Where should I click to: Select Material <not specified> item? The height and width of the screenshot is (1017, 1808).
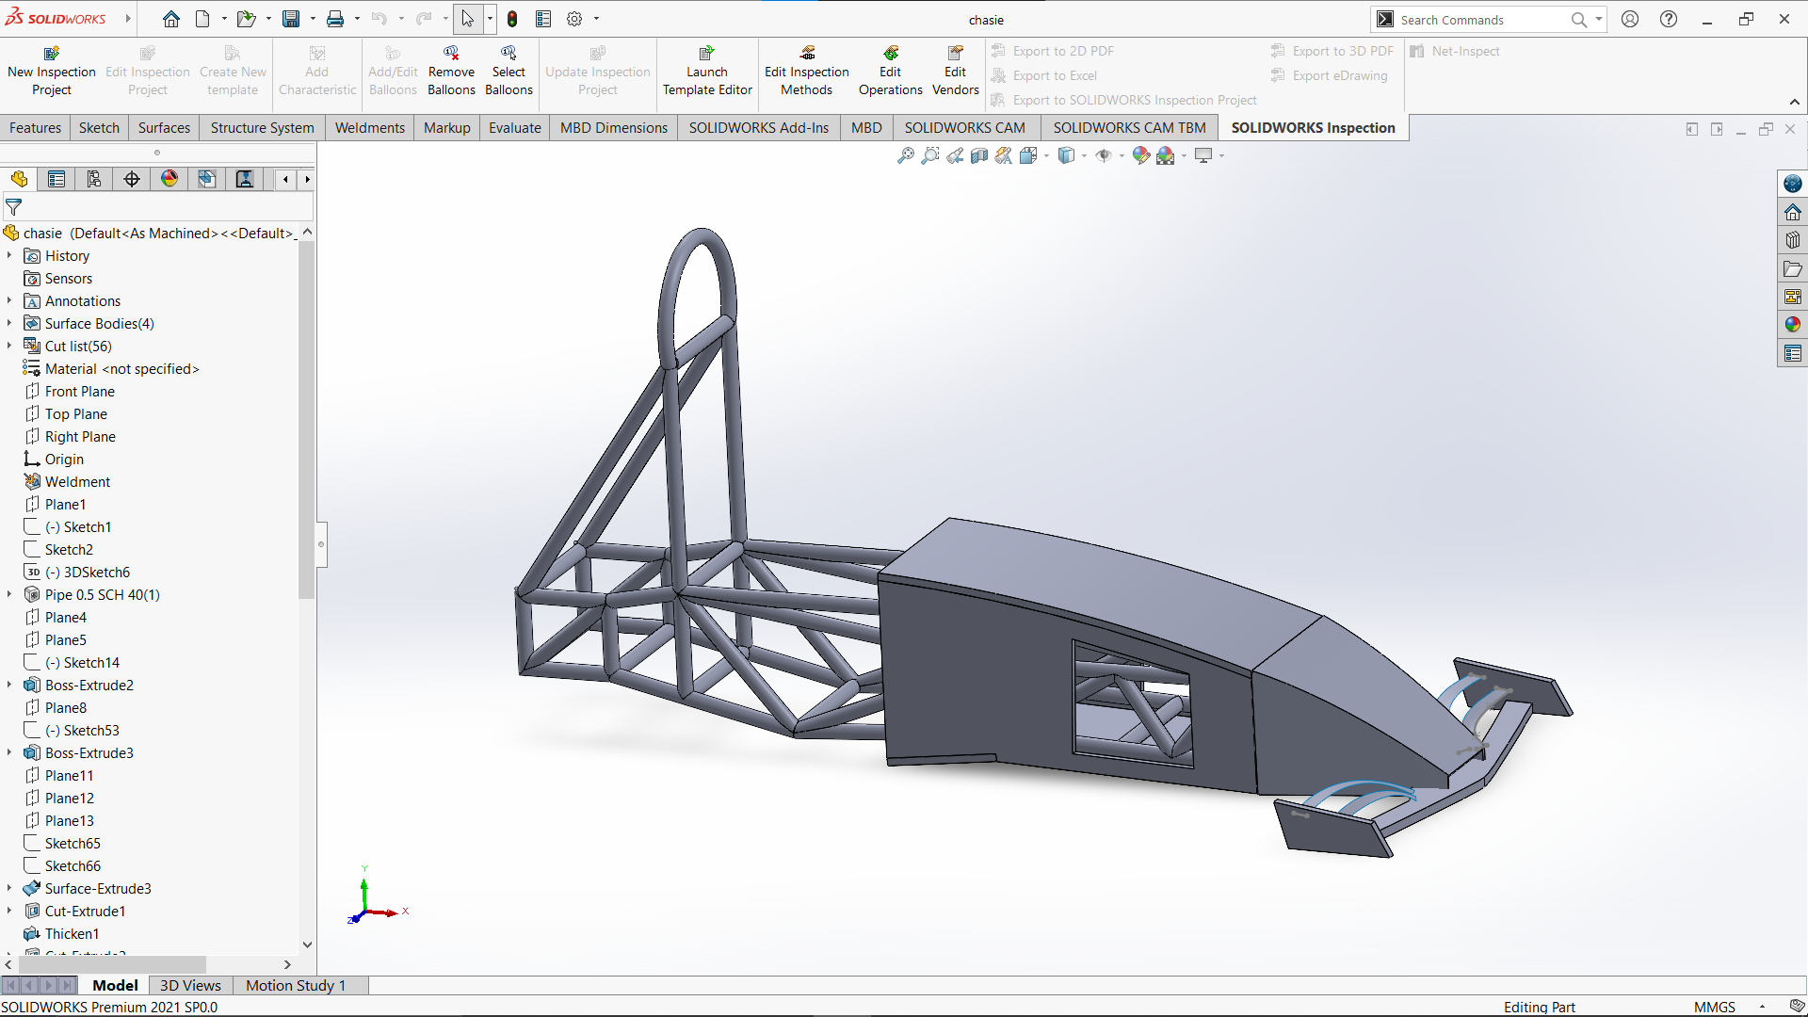point(122,368)
